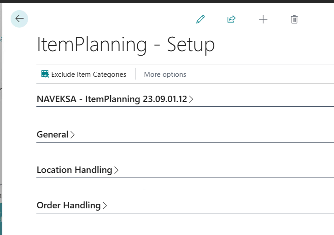
Task: Click chevron next to Order Handling
Action: [105, 206]
